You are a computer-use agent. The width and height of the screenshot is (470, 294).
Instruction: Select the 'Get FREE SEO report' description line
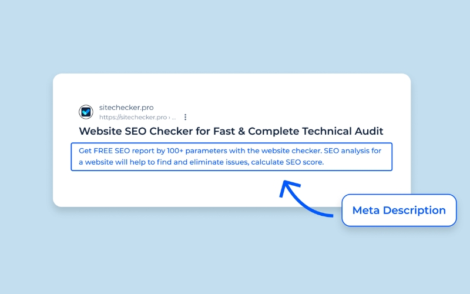230,151
